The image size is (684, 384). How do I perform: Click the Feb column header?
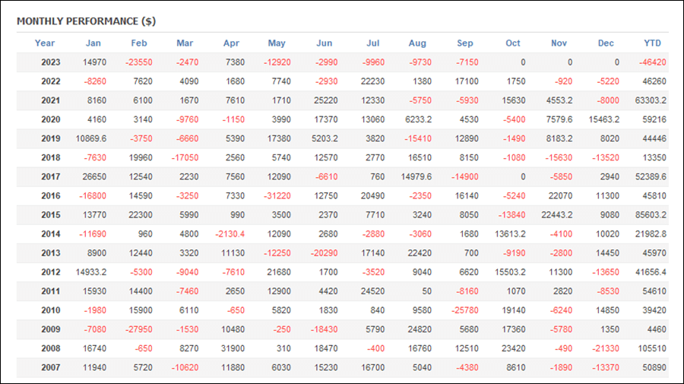pos(139,43)
